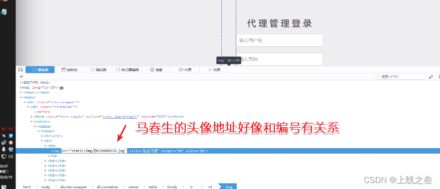Select the center breadcrumb
This screenshot has width=440, height=189.
click(134, 187)
